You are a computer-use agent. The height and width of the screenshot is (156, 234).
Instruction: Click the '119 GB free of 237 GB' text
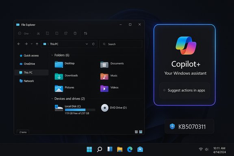[x=77, y=113]
